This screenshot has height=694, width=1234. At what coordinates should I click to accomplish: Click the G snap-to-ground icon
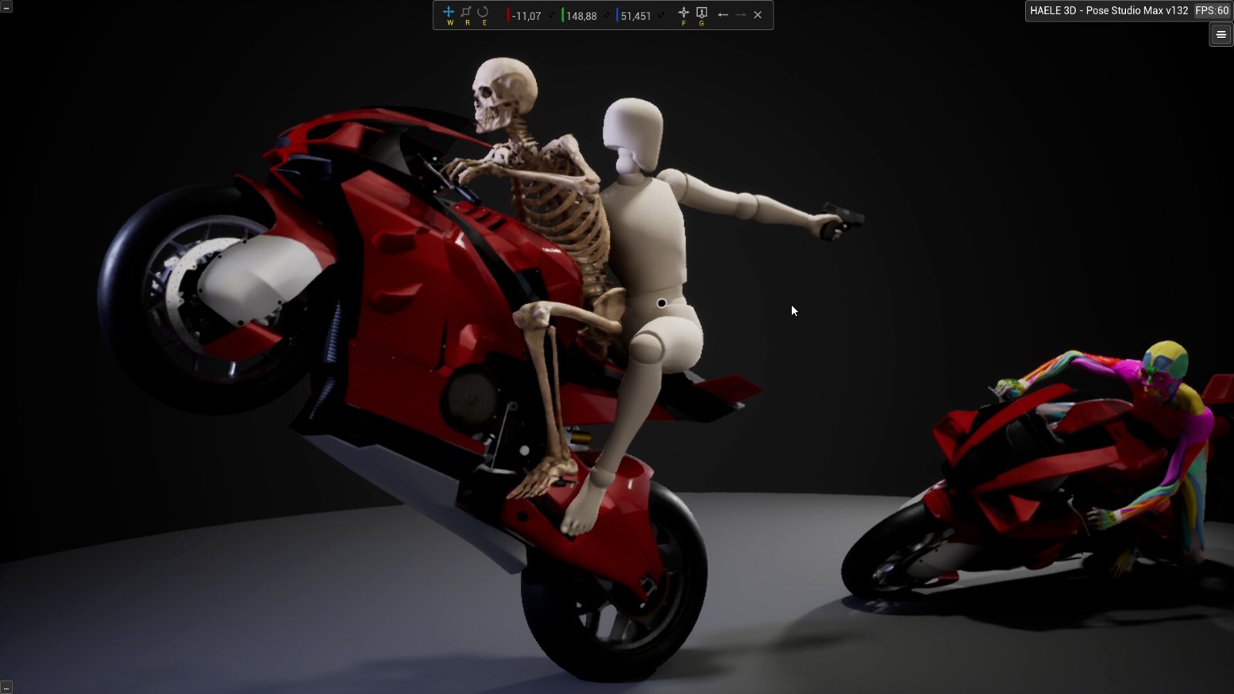point(702,13)
